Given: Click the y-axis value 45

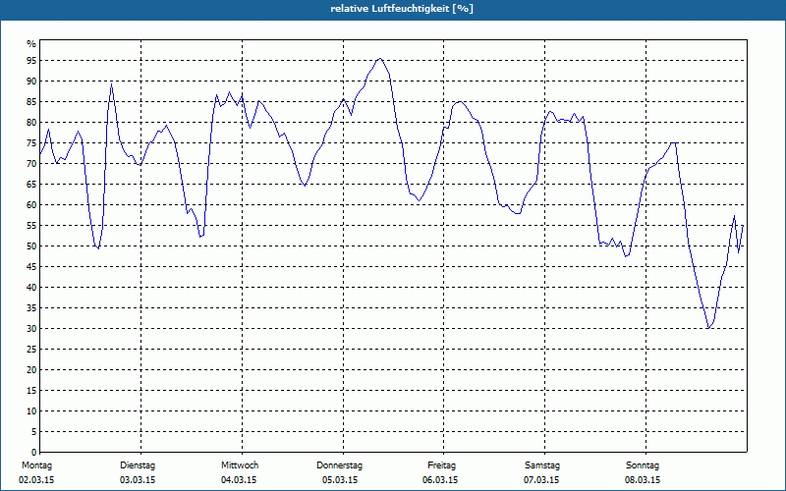Looking at the screenshot, I should tap(31, 266).
